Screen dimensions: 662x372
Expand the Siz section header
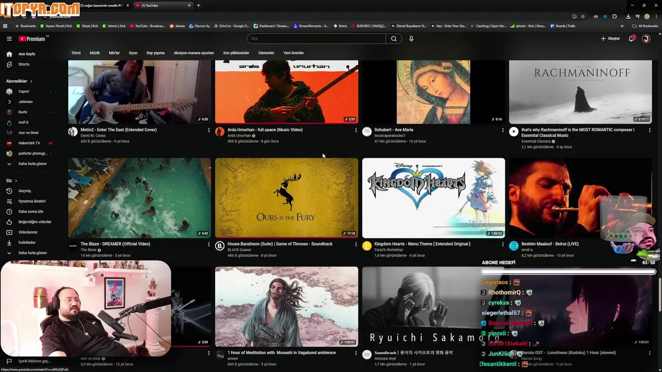[x=11, y=180]
